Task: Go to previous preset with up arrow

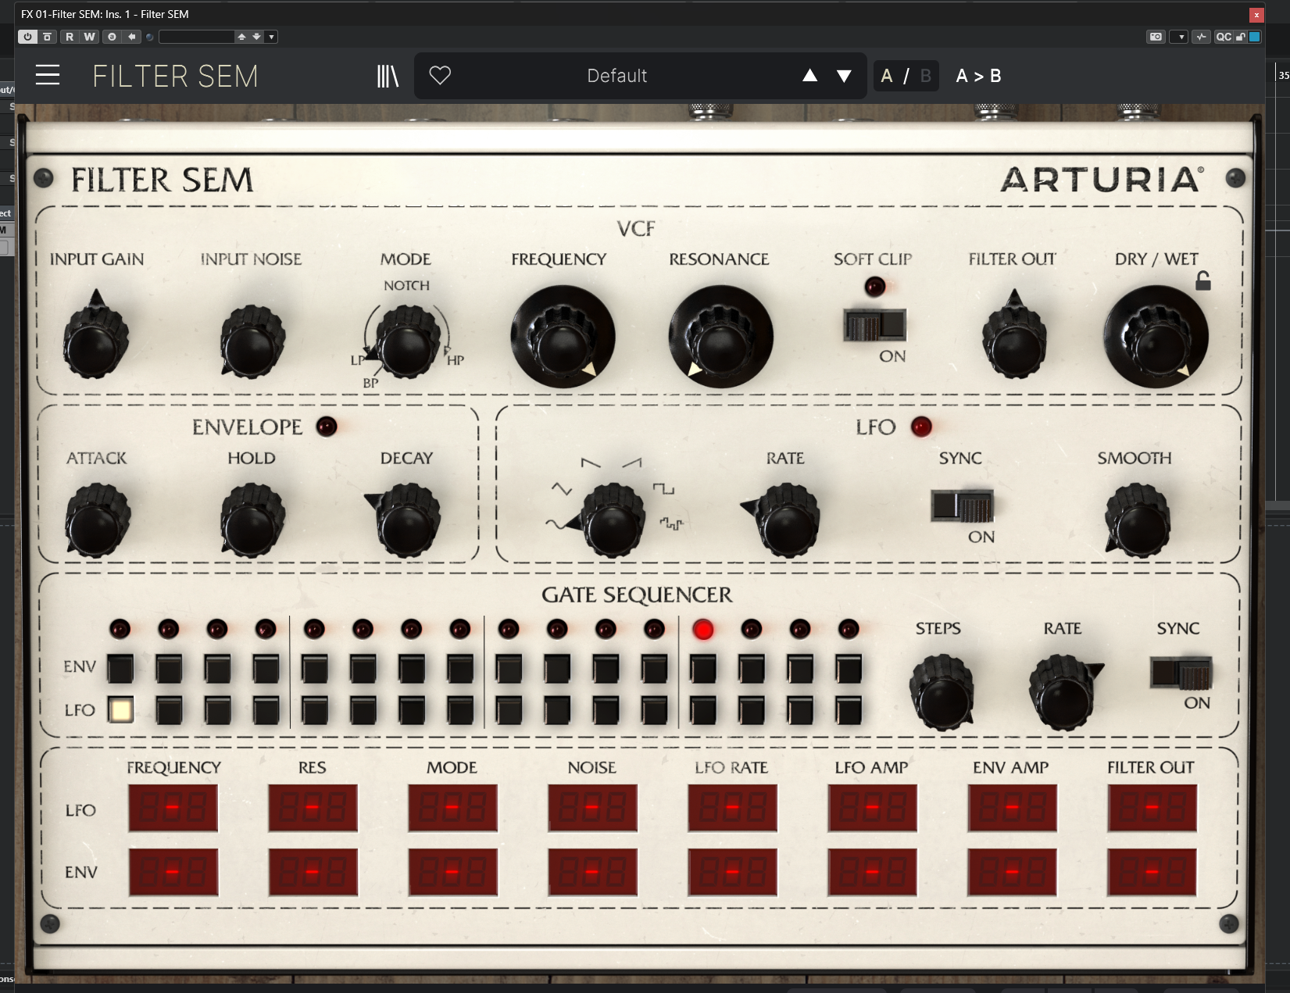Action: click(810, 76)
